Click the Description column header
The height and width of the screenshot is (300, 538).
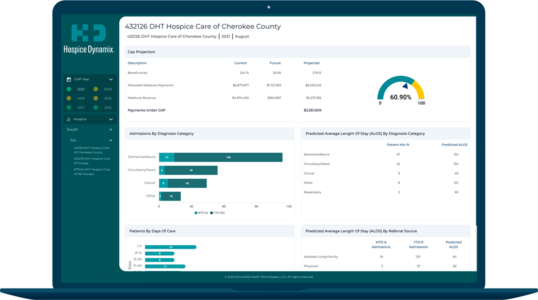click(x=137, y=63)
